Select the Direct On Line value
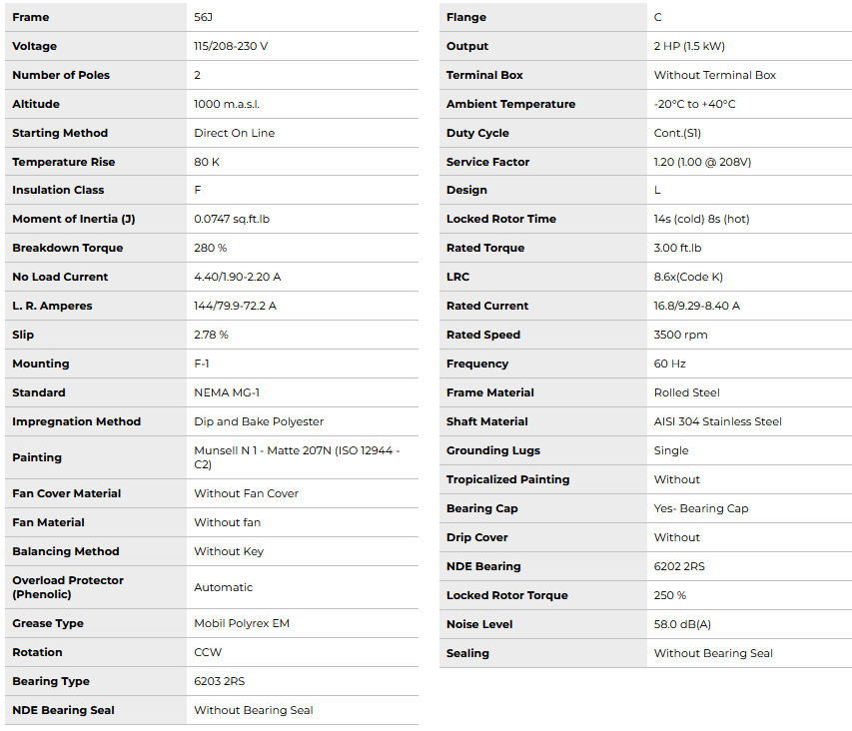Screen dimensions: 852x731 tap(234, 133)
